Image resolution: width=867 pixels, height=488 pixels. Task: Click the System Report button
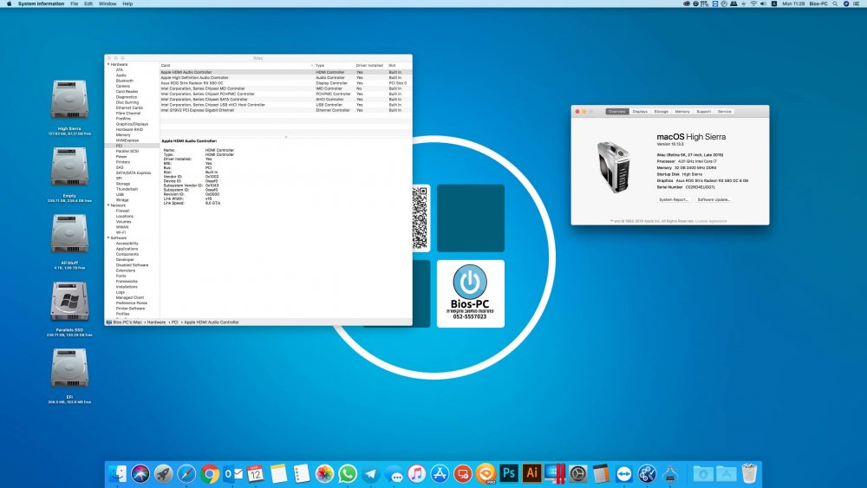674,199
